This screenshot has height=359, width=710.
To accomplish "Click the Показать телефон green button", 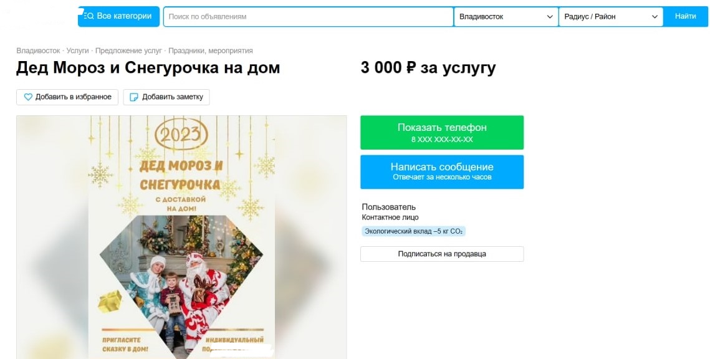I will coord(442,133).
